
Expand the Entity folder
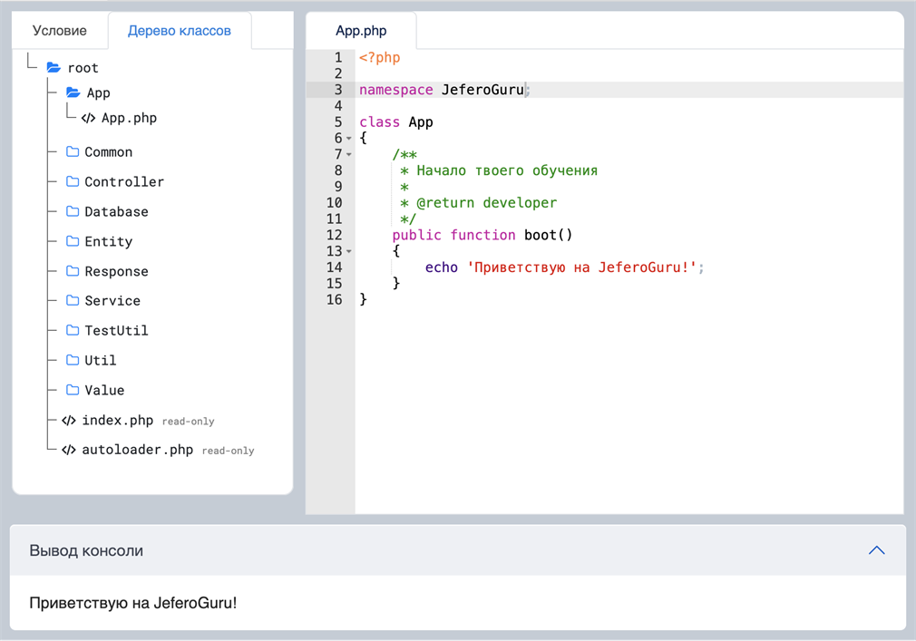[108, 242]
